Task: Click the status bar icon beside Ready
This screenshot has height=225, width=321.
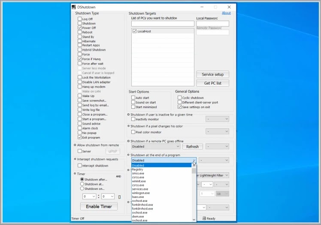Action: [204, 219]
